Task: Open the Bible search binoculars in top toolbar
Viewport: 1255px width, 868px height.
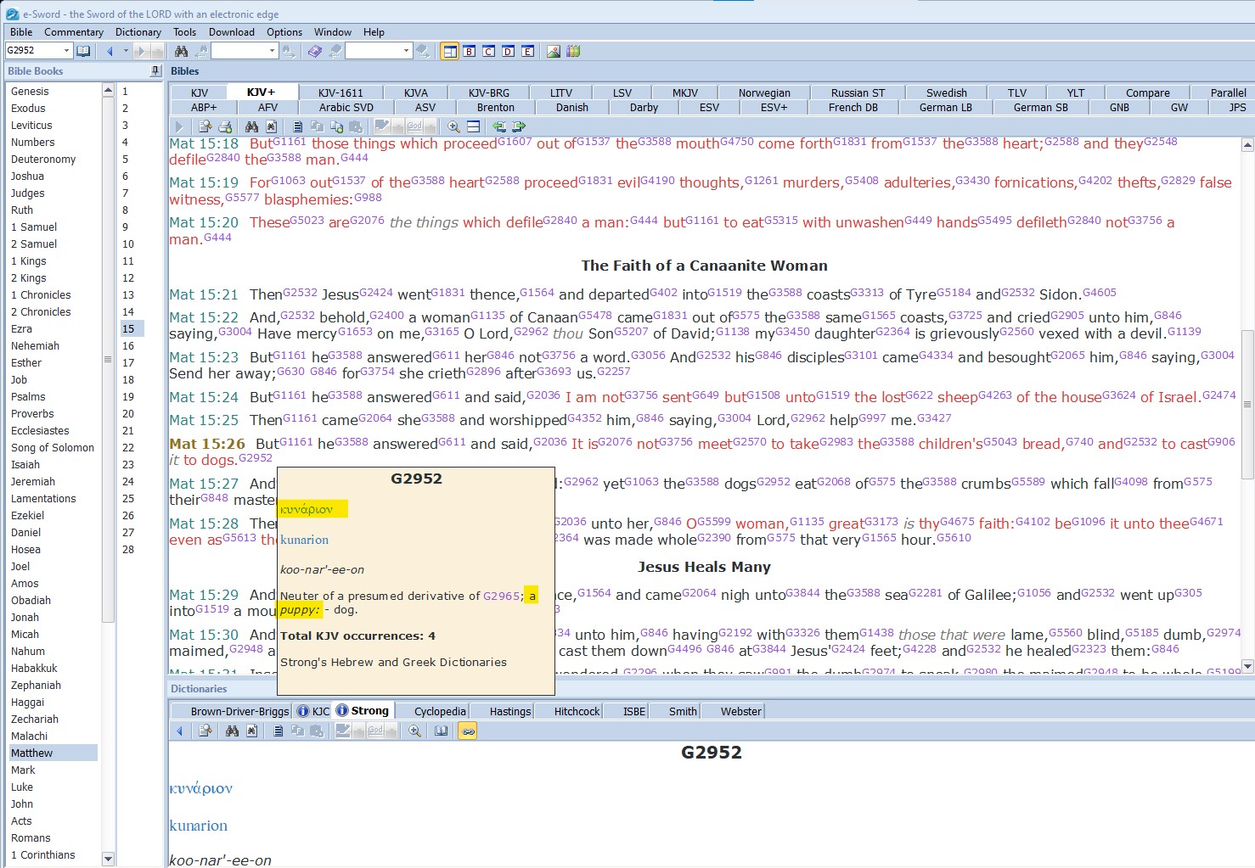Action: tap(182, 51)
